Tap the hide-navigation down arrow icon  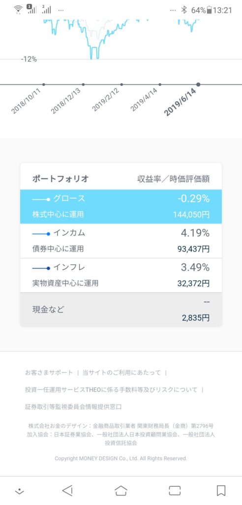coord(20,491)
